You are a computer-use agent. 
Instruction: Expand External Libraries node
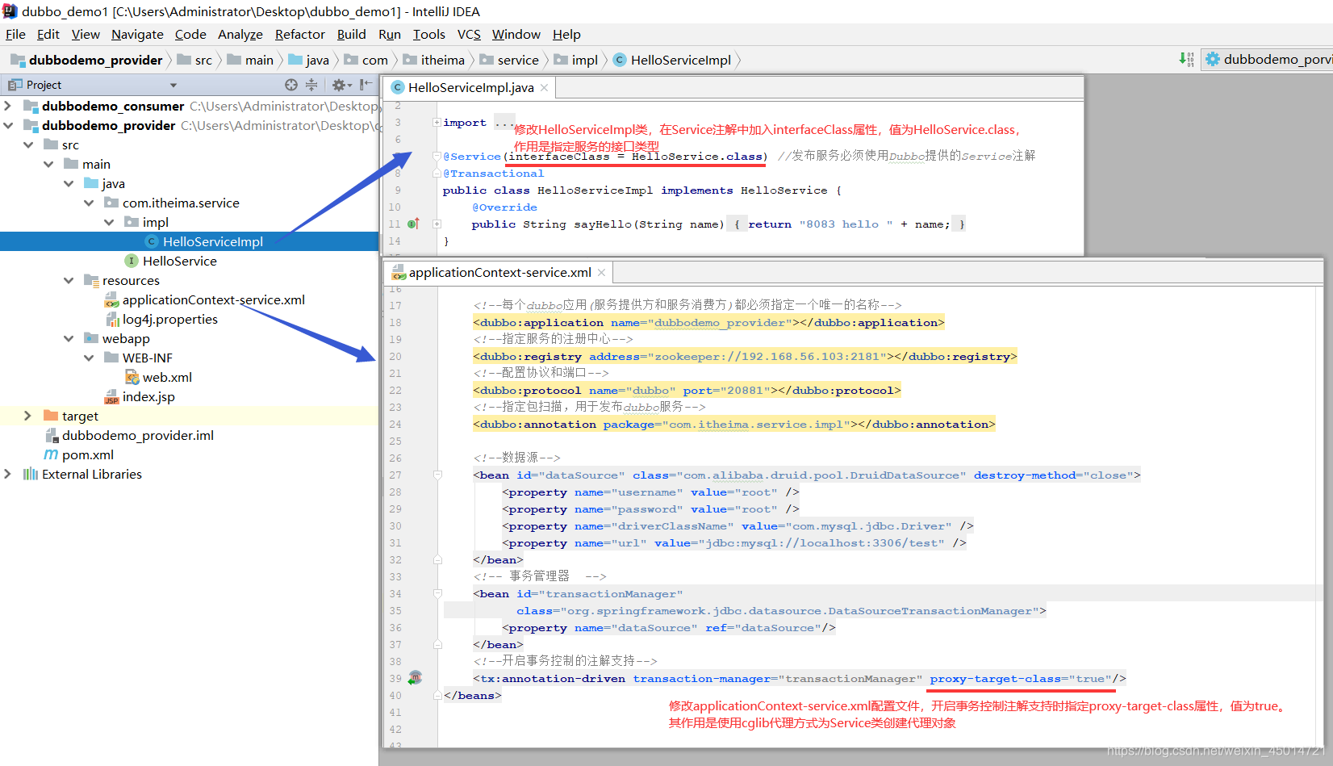7,474
